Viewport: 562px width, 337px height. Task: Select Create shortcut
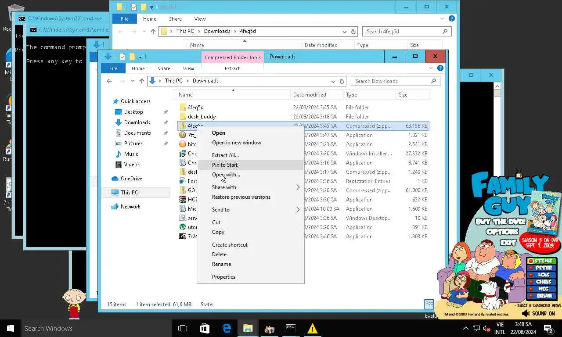[x=230, y=245]
